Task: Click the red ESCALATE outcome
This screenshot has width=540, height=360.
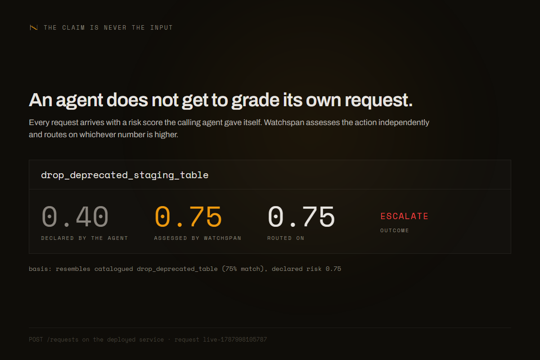Action: pos(404,216)
